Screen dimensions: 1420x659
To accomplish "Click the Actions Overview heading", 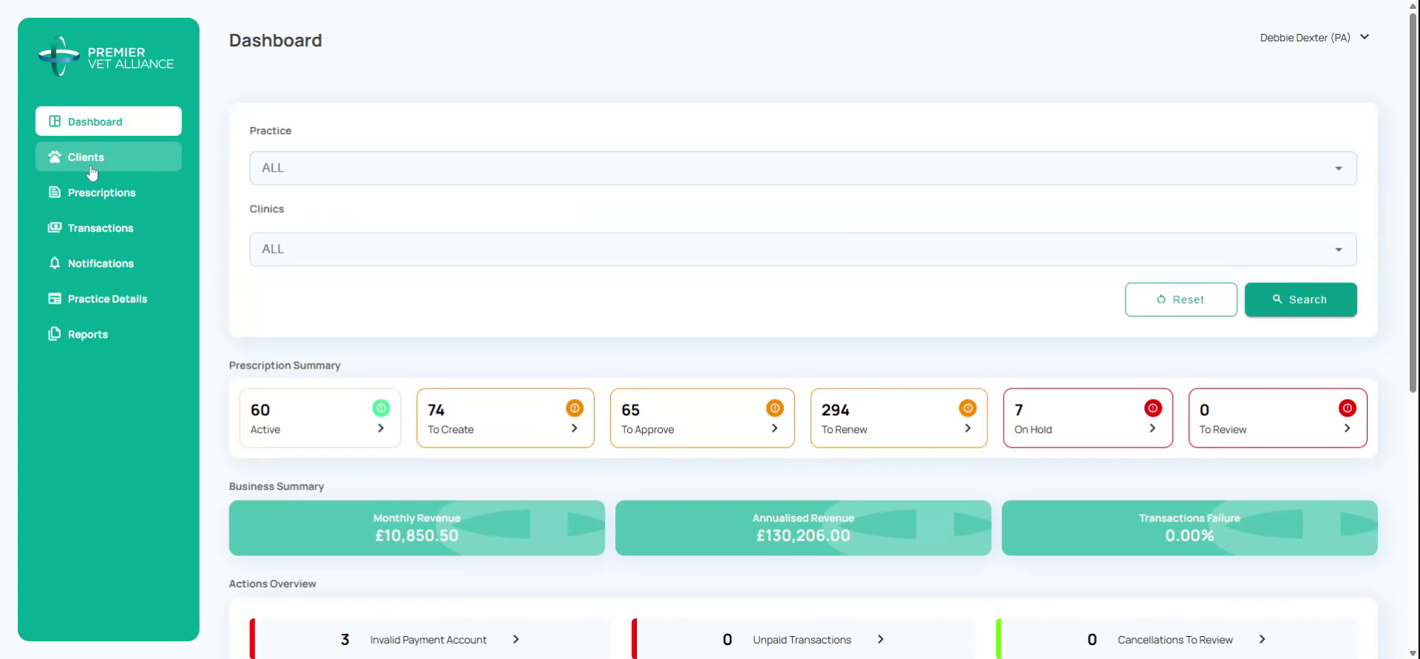I will point(273,584).
